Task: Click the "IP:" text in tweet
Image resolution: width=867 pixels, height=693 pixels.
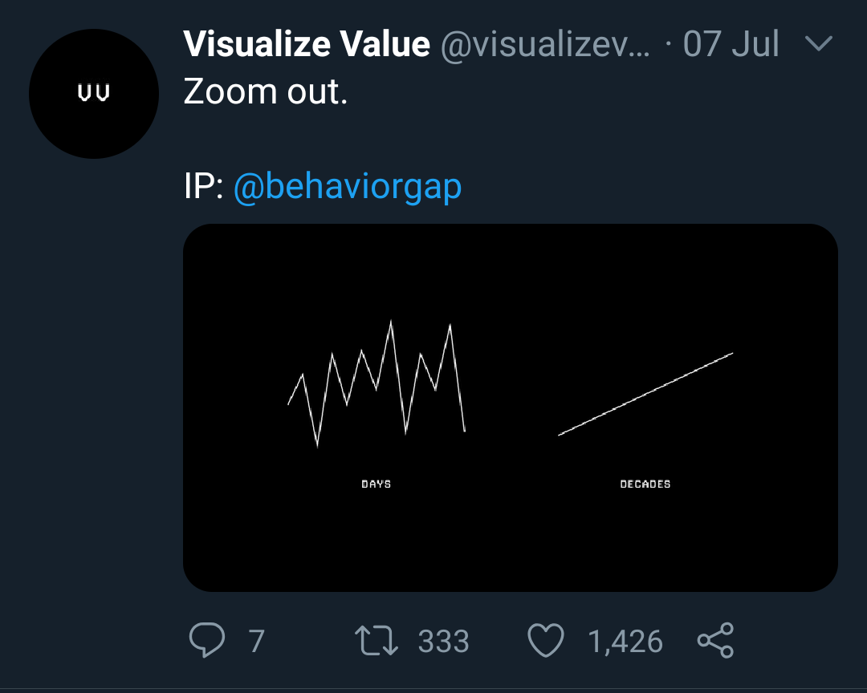Action: [203, 186]
